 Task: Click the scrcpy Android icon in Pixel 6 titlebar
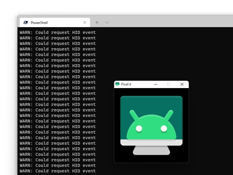click(117, 84)
